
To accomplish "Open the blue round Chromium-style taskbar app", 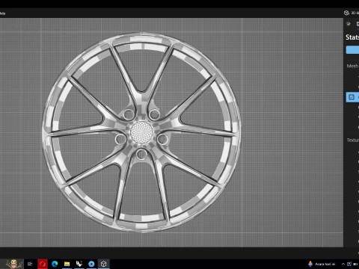I will click(x=91, y=264).
